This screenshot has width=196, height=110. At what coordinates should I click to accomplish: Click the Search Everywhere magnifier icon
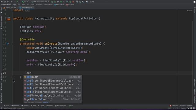93,2
